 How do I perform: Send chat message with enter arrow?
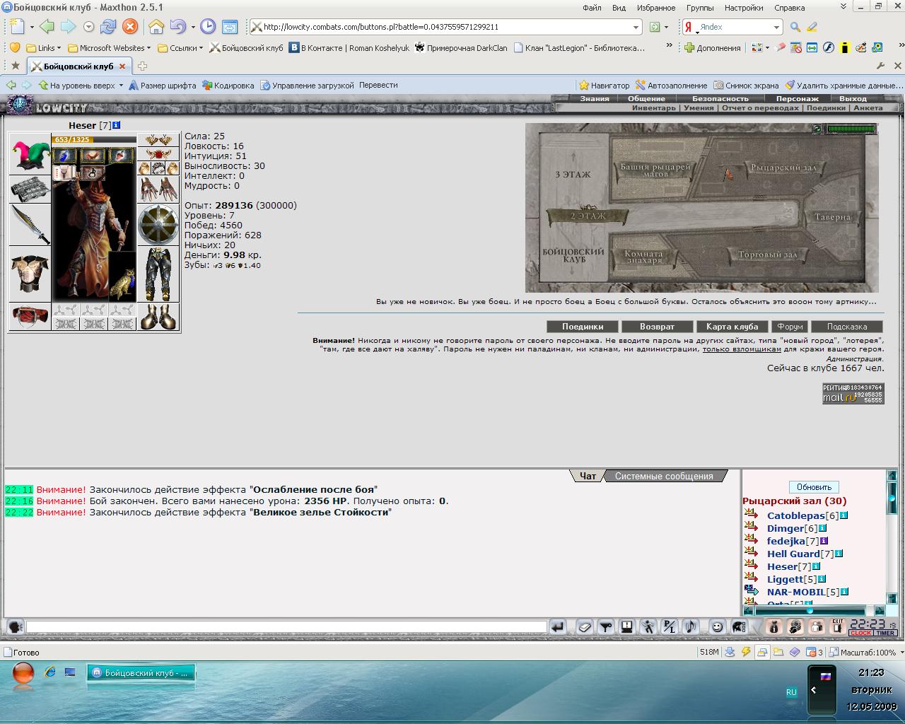558,626
